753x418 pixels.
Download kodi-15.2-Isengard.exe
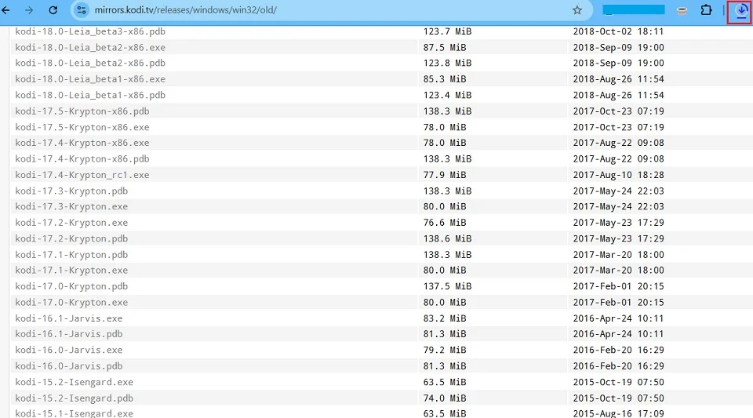tap(74, 383)
